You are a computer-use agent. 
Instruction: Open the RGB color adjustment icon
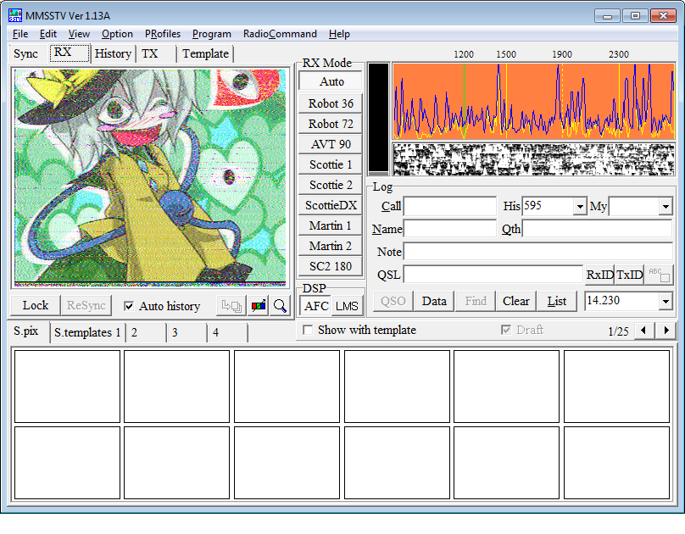(259, 306)
